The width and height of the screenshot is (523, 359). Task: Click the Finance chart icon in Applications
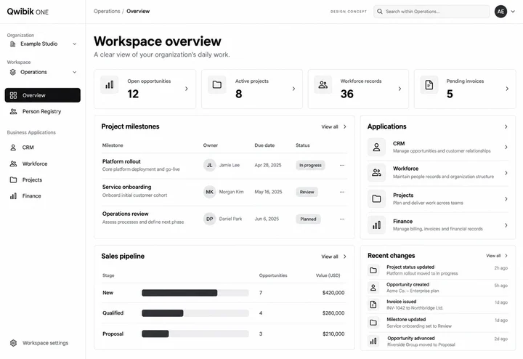tap(376, 225)
